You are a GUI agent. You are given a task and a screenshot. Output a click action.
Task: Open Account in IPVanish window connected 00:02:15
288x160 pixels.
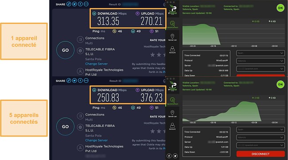172,126
